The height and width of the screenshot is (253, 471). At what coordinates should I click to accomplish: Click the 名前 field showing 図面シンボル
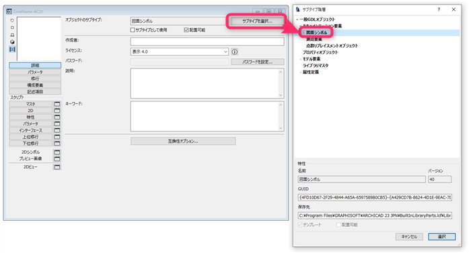click(x=362, y=180)
